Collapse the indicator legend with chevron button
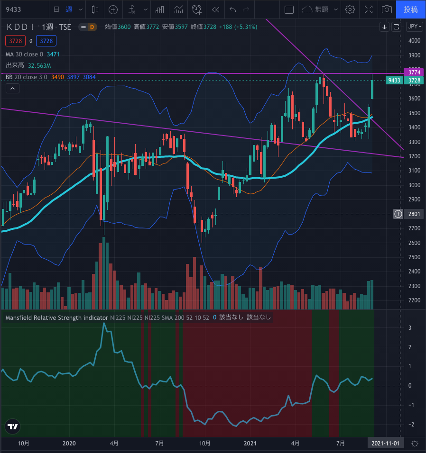The width and height of the screenshot is (426, 453). 12,89
